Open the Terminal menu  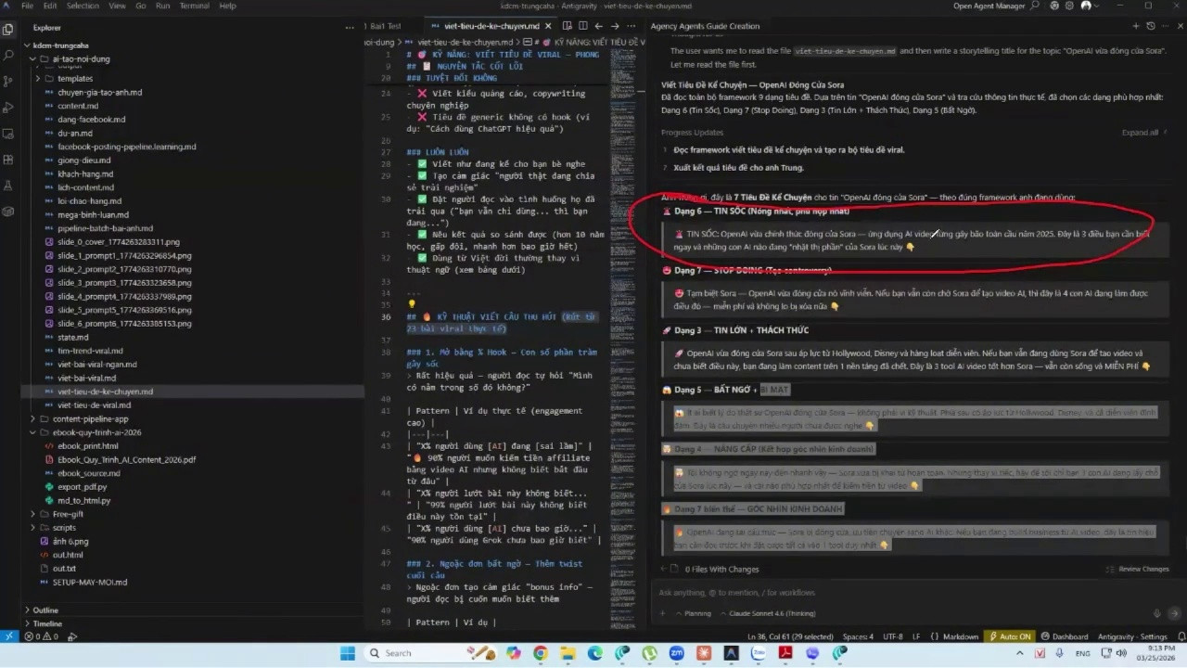point(194,6)
